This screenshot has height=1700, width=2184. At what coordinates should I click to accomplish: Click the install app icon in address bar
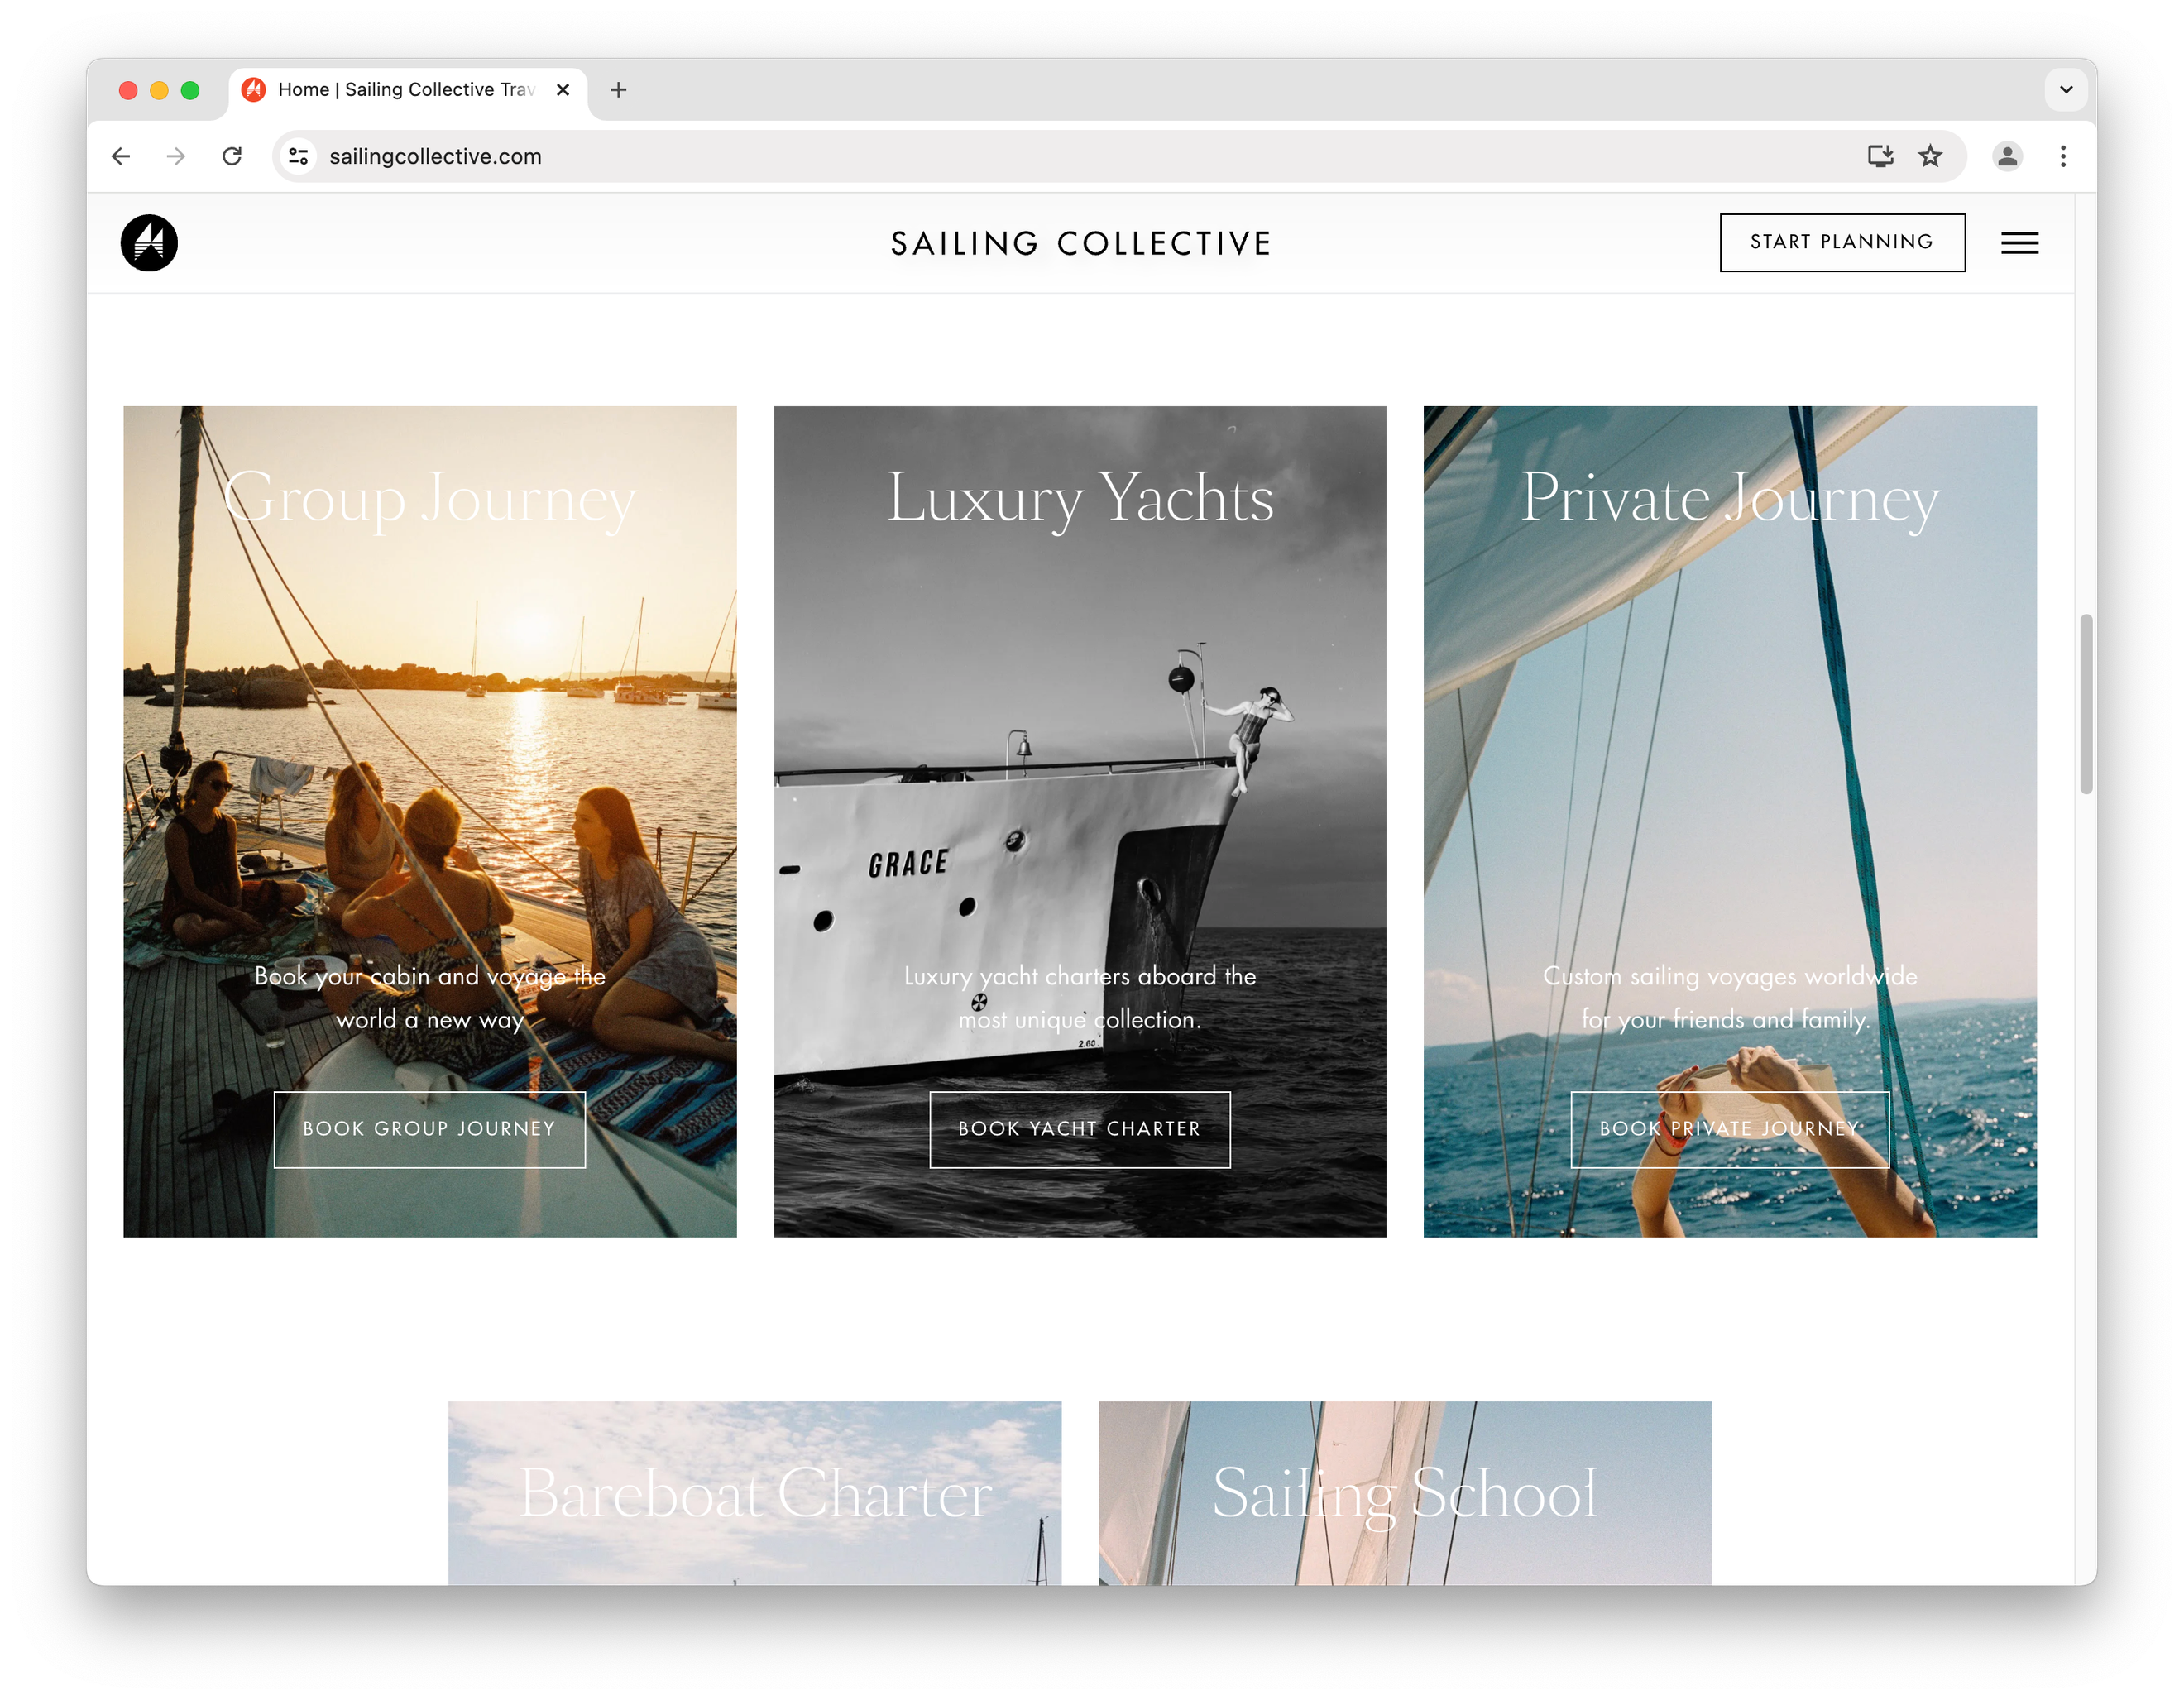point(1880,156)
